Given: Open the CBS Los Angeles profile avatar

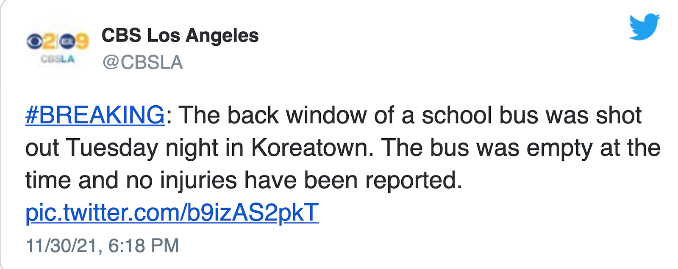Looking at the screenshot, I should coord(58,47).
